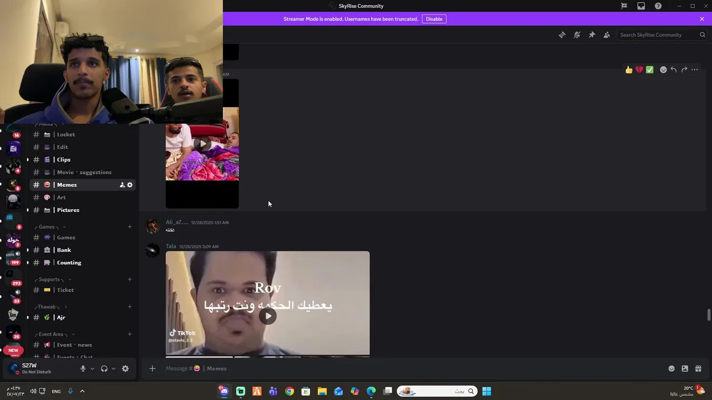Edit Memes channel settings gear
Viewport: 712px width, 400px height.
point(130,185)
